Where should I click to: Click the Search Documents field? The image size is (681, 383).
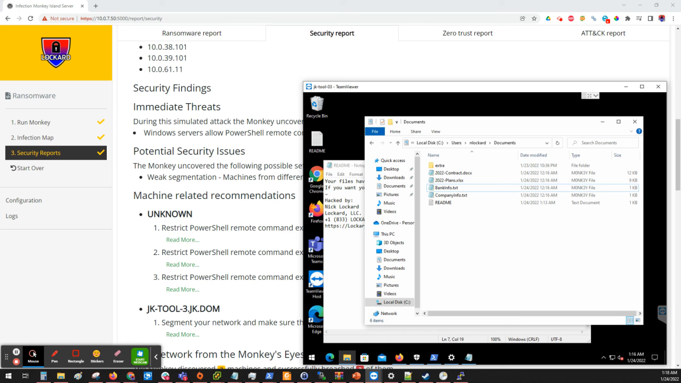(603, 143)
